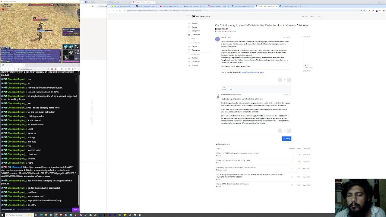This screenshot has width=386, height=217.
Task: Open the forum search magnifier icon
Action: [319, 16]
